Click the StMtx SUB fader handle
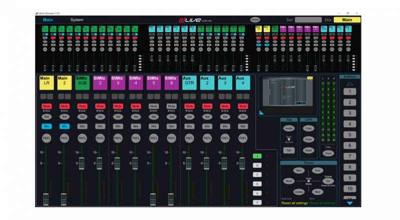 tap(82, 163)
